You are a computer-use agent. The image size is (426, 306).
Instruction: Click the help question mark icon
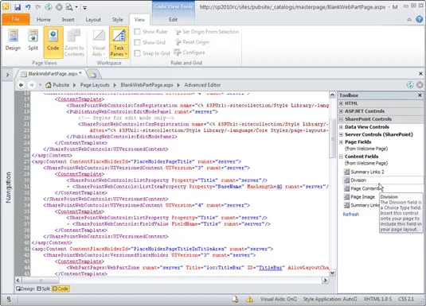click(420, 20)
